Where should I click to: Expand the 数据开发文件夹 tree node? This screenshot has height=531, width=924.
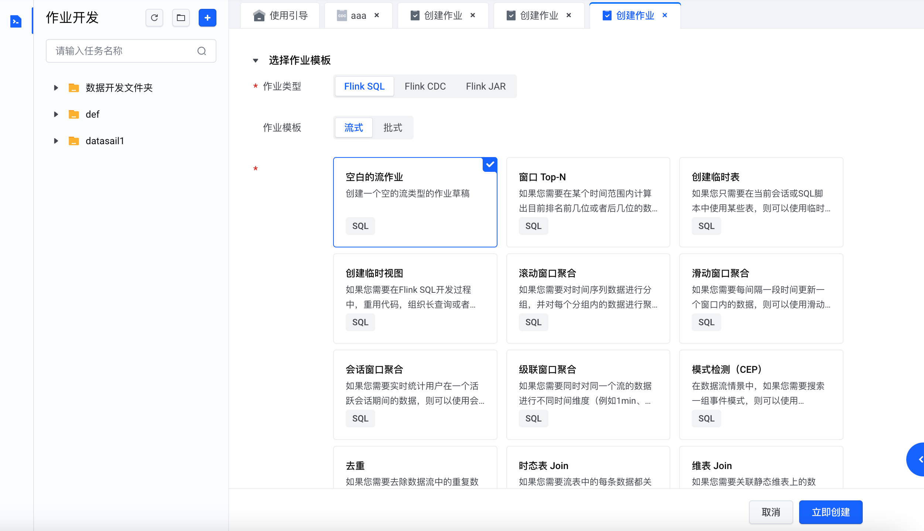(56, 88)
